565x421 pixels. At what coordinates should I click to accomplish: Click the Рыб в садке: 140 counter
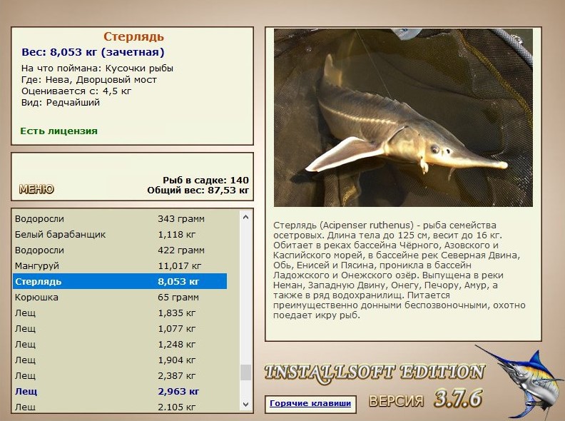205,181
